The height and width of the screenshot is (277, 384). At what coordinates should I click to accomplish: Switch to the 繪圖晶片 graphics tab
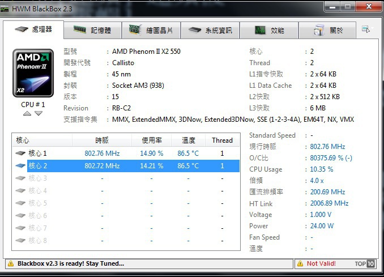coord(151,31)
